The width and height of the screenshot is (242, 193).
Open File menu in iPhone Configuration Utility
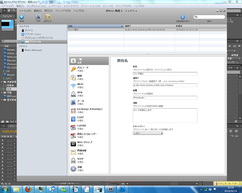[25, 11]
